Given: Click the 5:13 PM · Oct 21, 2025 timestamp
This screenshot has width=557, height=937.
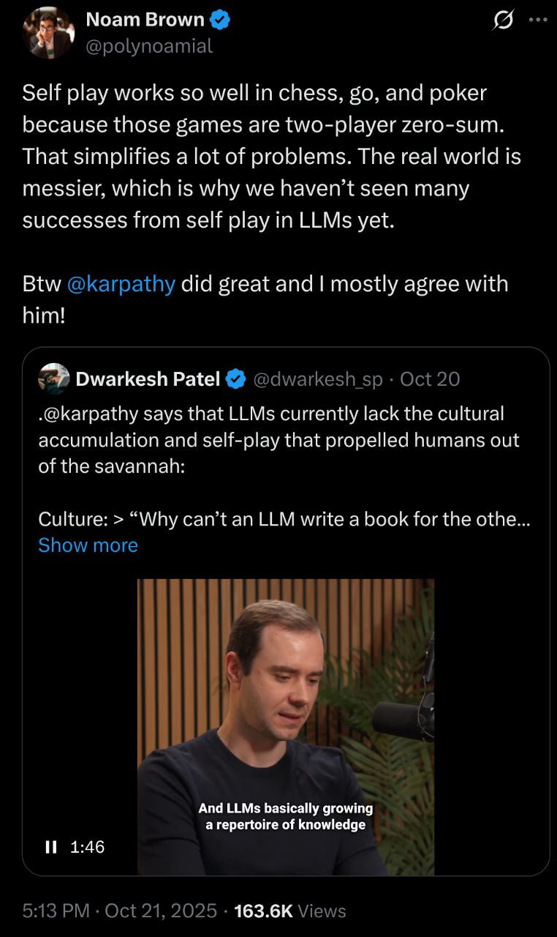Looking at the screenshot, I should tap(120, 911).
